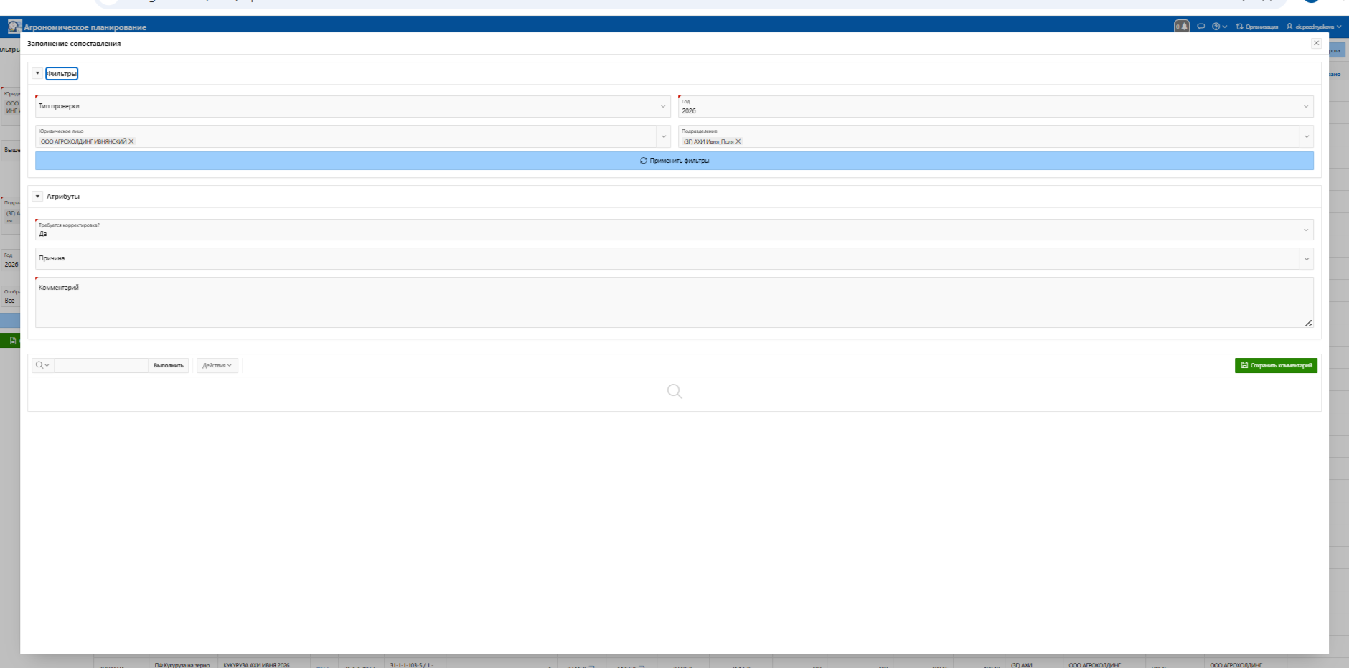Open the Тип проверки dropdown
The height and width of the screenshot is (668, 1349).
(x=352, y=106)
